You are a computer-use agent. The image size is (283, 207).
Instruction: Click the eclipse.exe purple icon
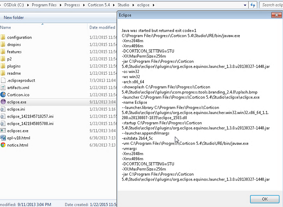coord(3,102)
